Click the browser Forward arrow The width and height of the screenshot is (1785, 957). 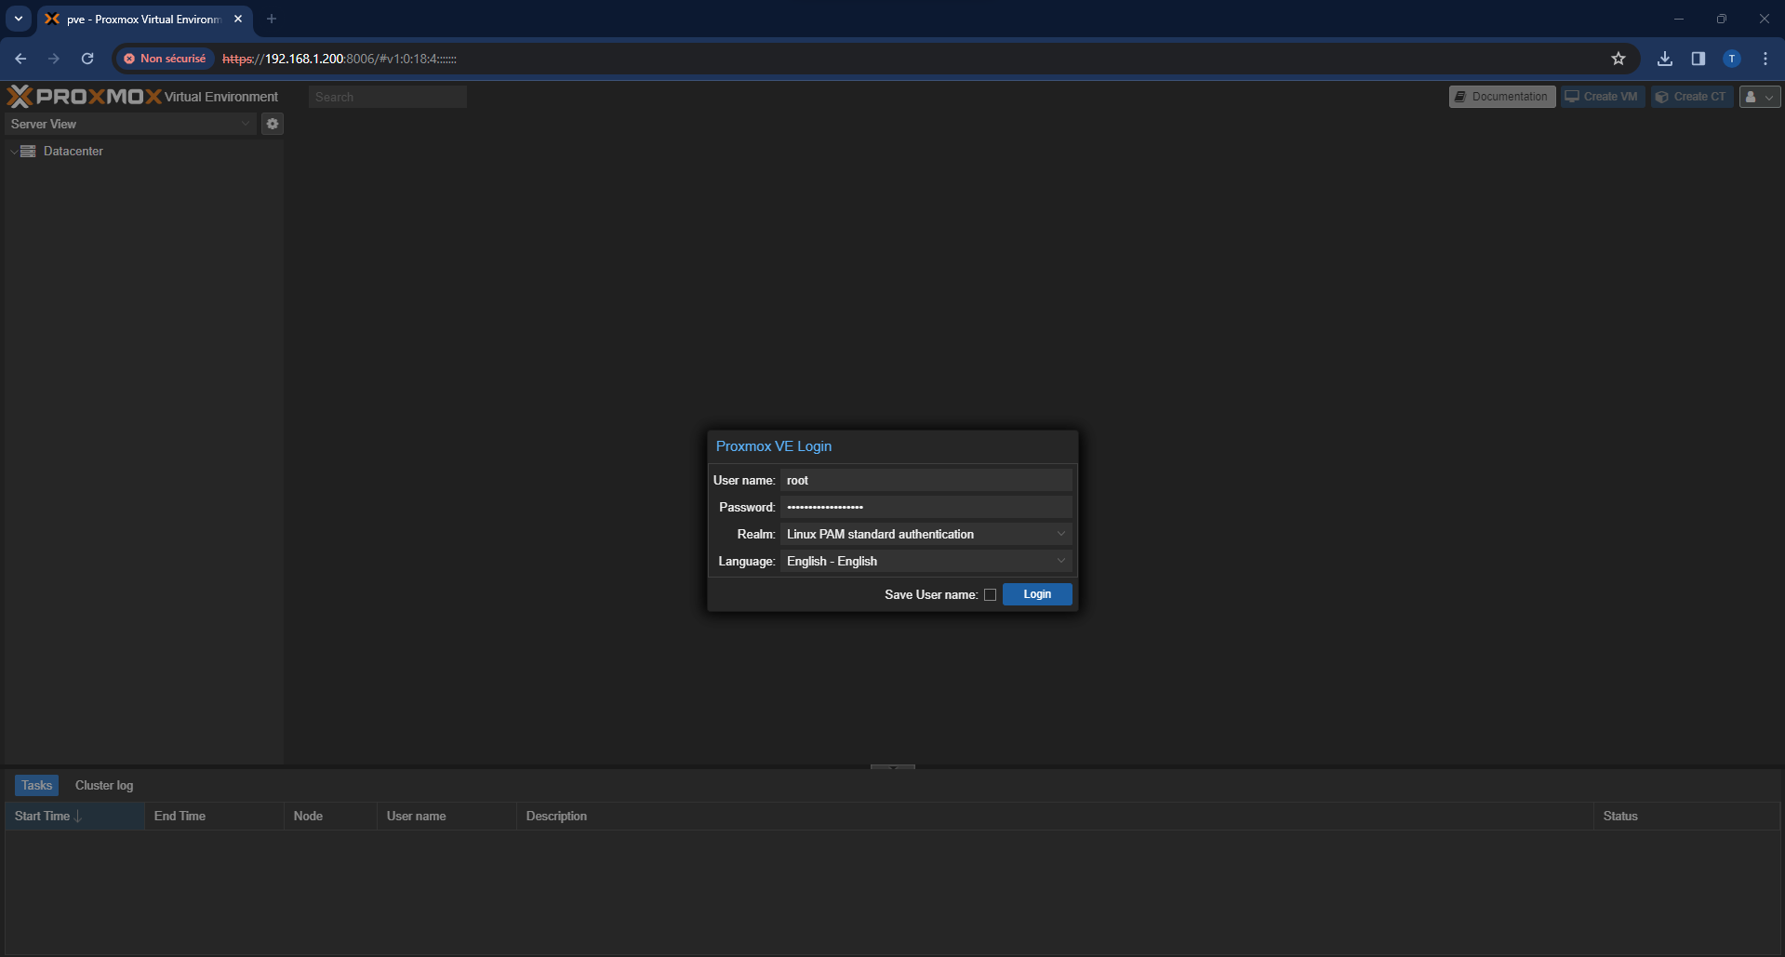(x=54, y=59)
